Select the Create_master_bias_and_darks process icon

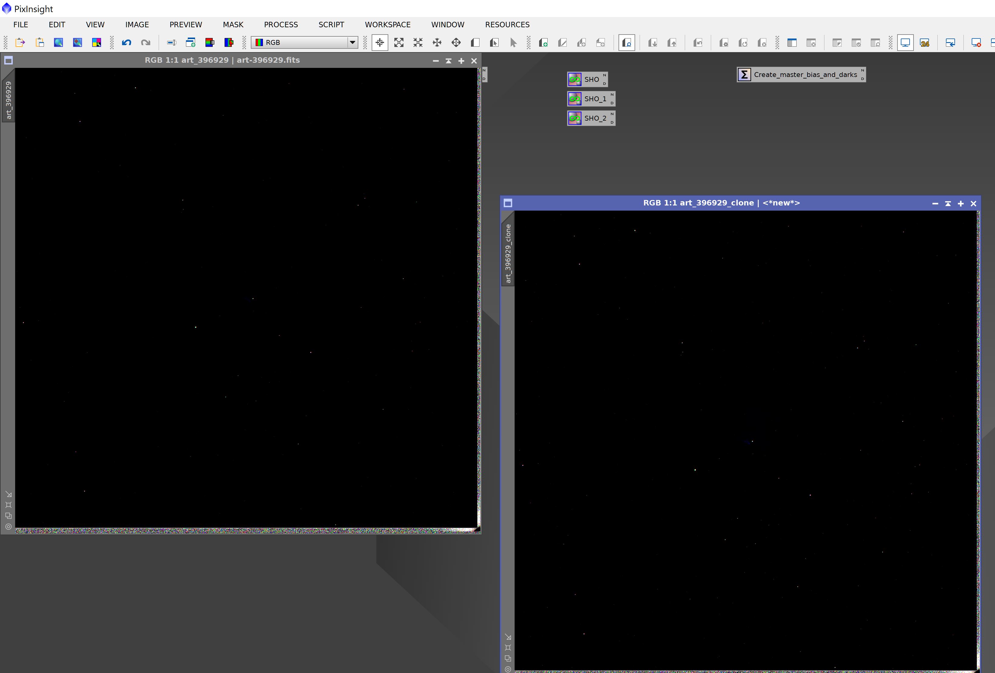point(801,75)
